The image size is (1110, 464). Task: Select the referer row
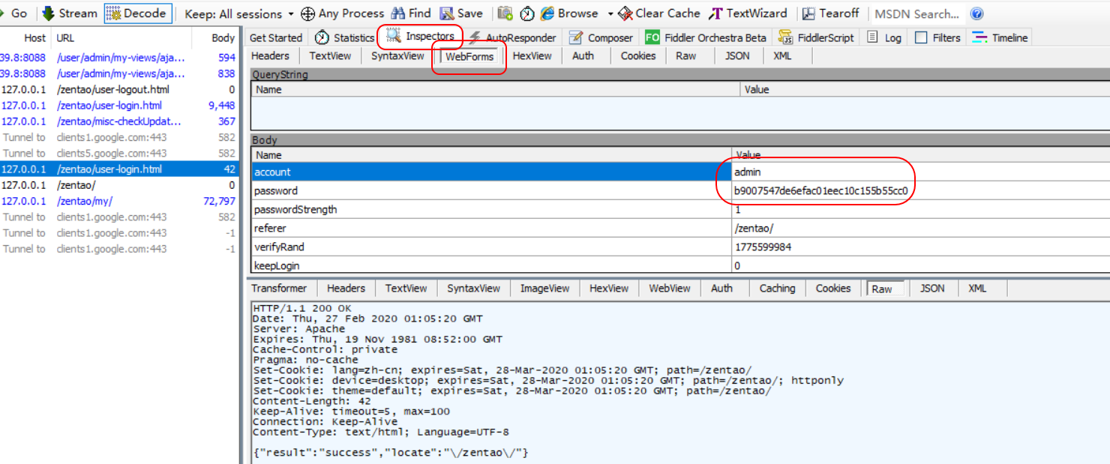point(680,229)
